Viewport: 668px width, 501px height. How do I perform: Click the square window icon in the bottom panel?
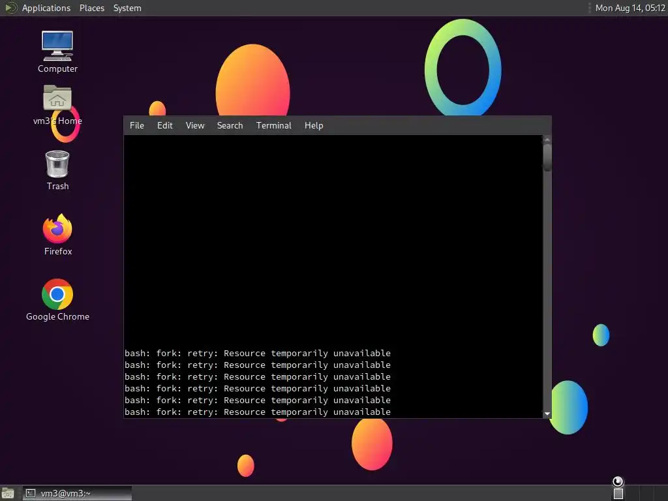[x=618, y=494]
